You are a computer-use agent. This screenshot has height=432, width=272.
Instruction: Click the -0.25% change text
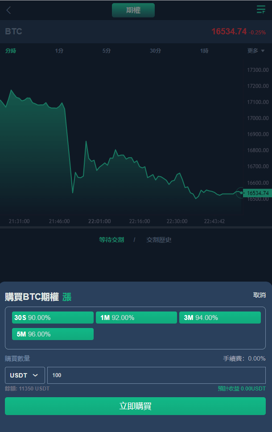click(257, 33)
